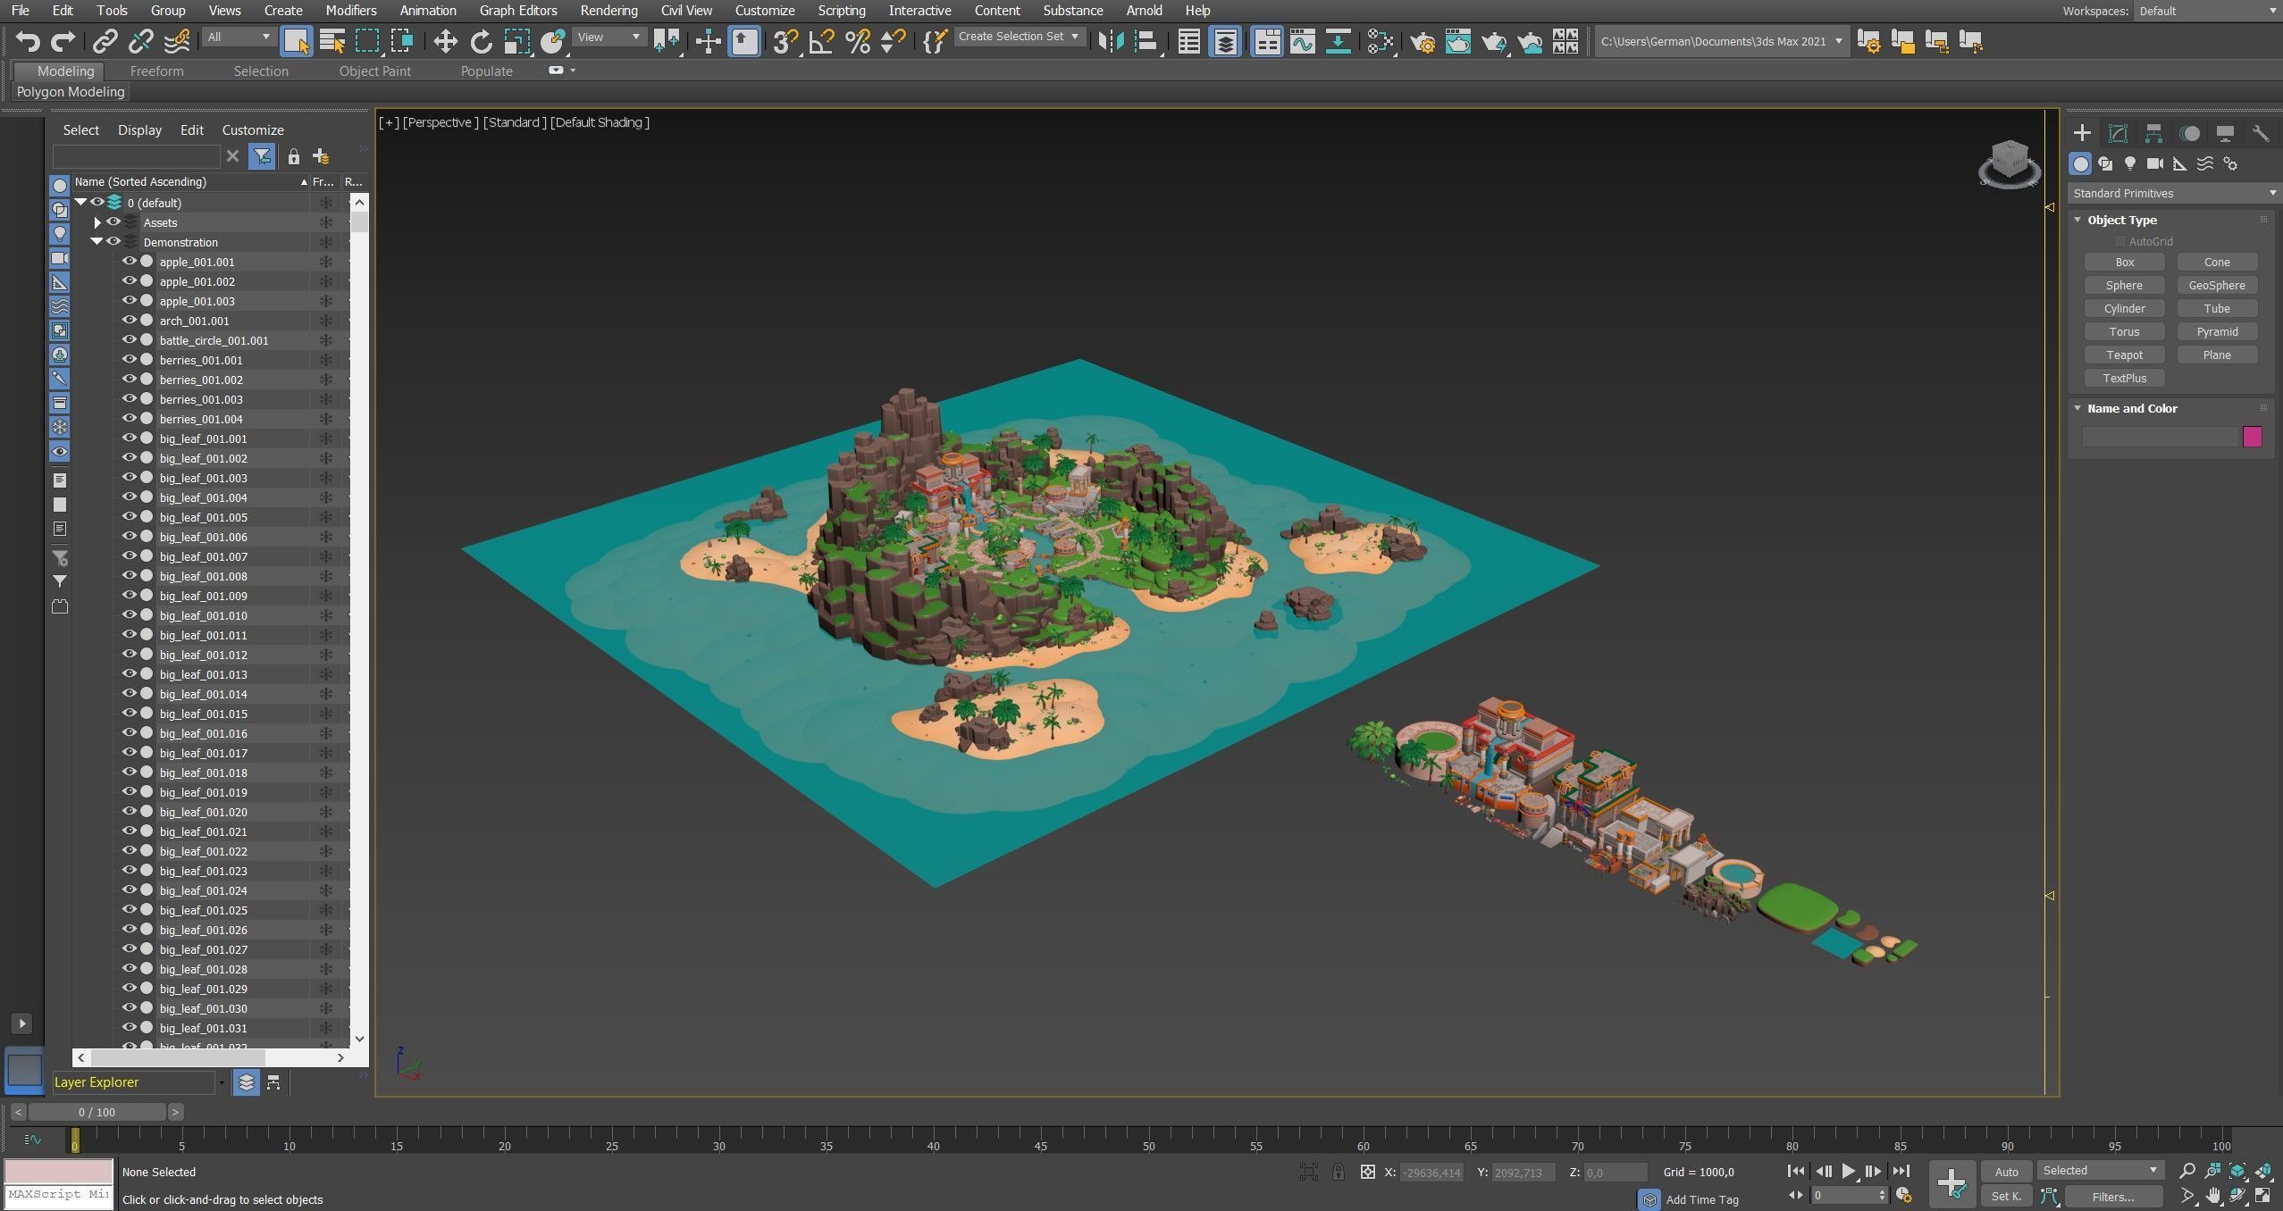Toggle the Percent Snap icon
This screenshot has height=1211, width=2283.
click(857, 41)
